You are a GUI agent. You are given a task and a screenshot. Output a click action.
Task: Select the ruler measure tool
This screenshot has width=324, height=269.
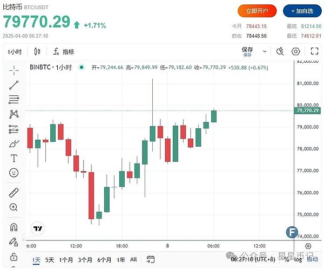[13, 192]
